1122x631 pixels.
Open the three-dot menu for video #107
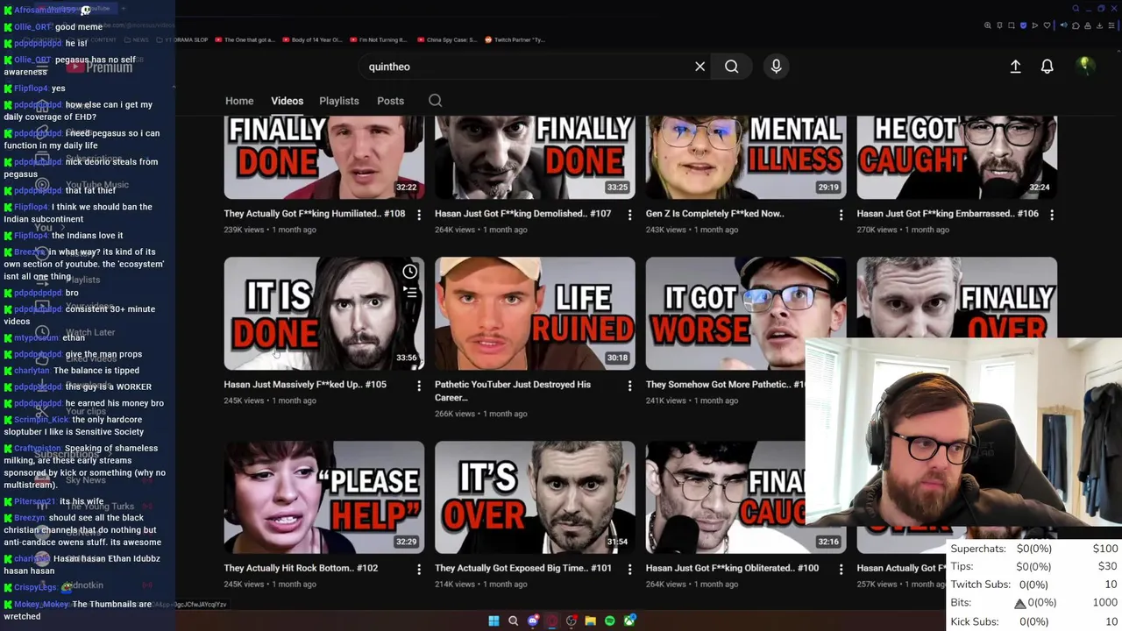tap(629, 215)
